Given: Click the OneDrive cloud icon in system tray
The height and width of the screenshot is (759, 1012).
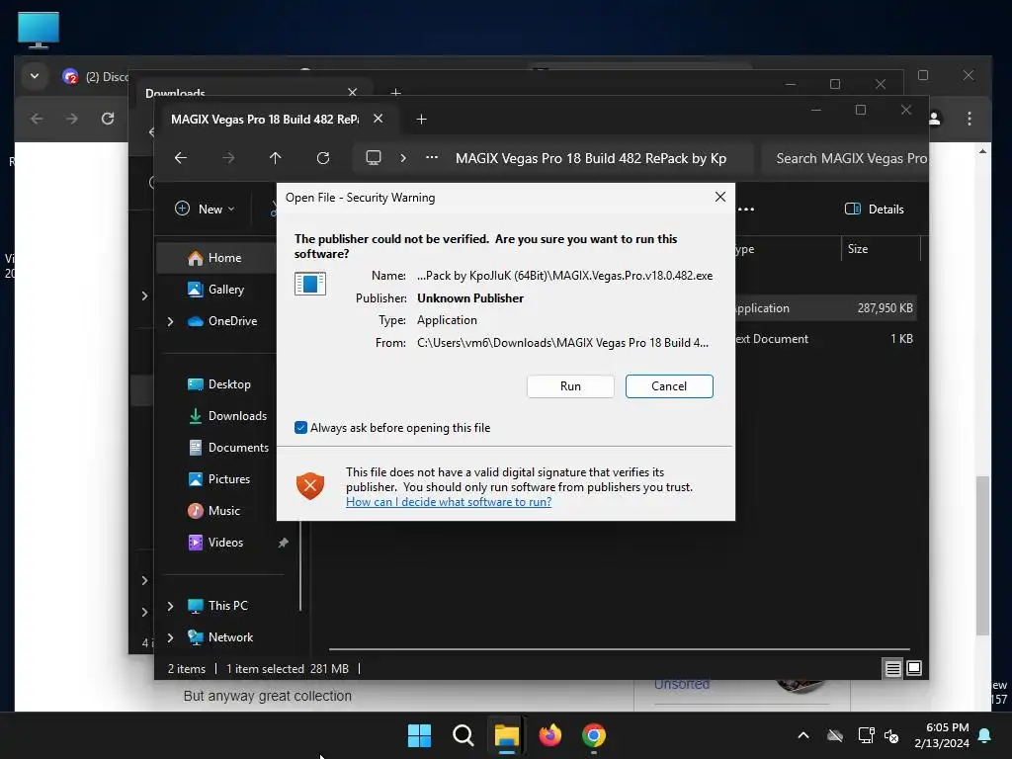Looking at the screenshot, I should click(x=835, y=735).
